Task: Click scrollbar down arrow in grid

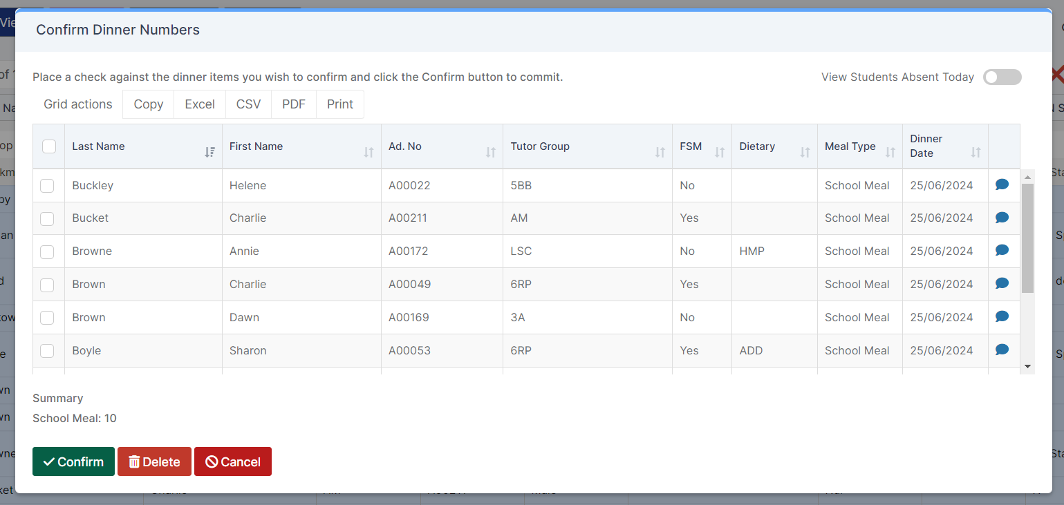Action: coord(1027,366)
